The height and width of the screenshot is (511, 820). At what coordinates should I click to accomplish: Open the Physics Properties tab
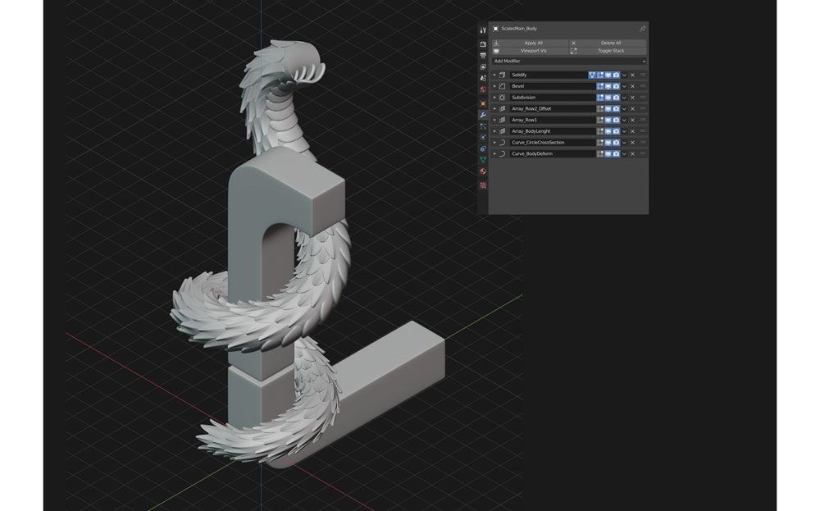point(482,135)
